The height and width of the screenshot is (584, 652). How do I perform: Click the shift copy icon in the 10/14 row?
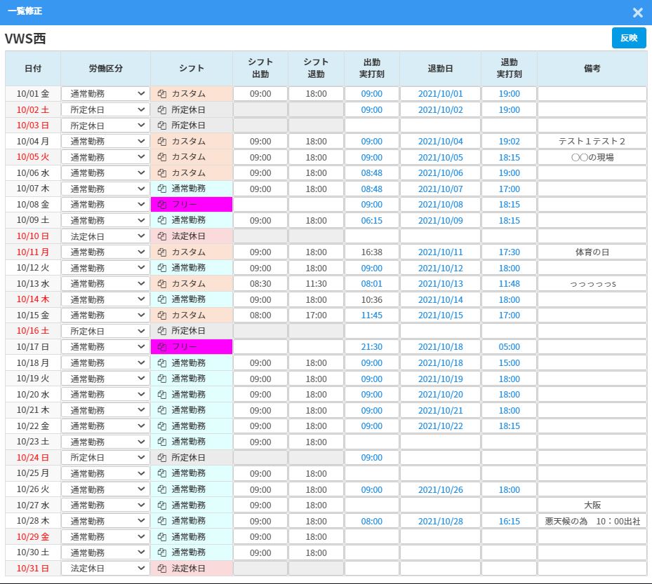[x=162, y=299]
